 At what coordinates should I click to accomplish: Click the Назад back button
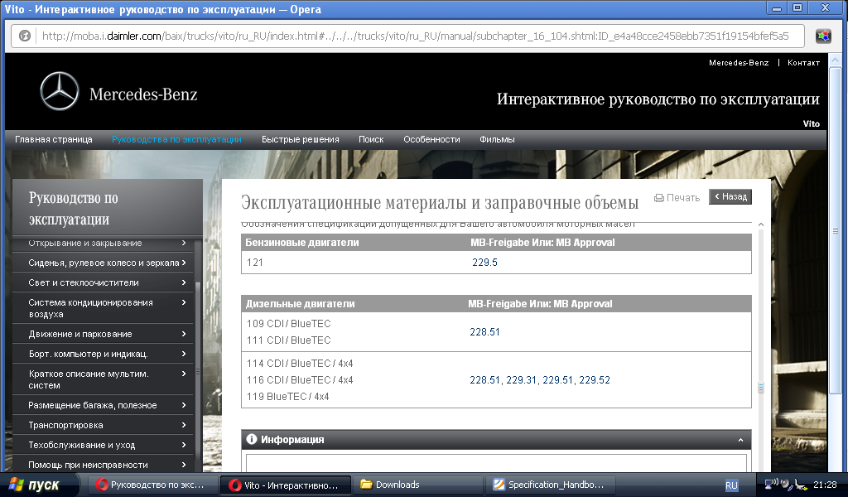(x=730, y=197)
